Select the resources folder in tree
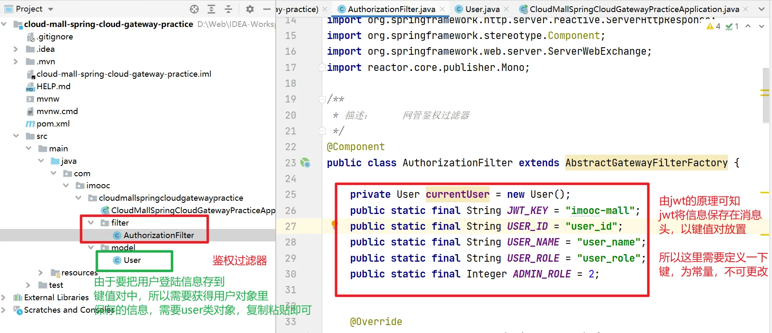 point(79,272)
